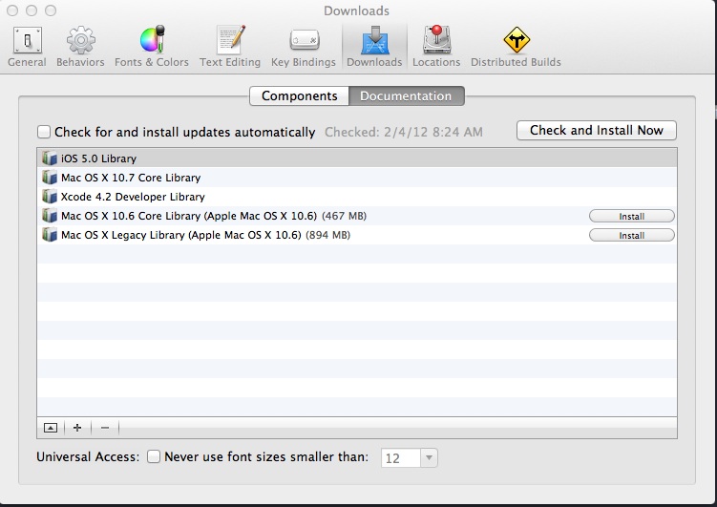
Task: Add a documentation set with plus button
Action: click(x=77, y=428)
